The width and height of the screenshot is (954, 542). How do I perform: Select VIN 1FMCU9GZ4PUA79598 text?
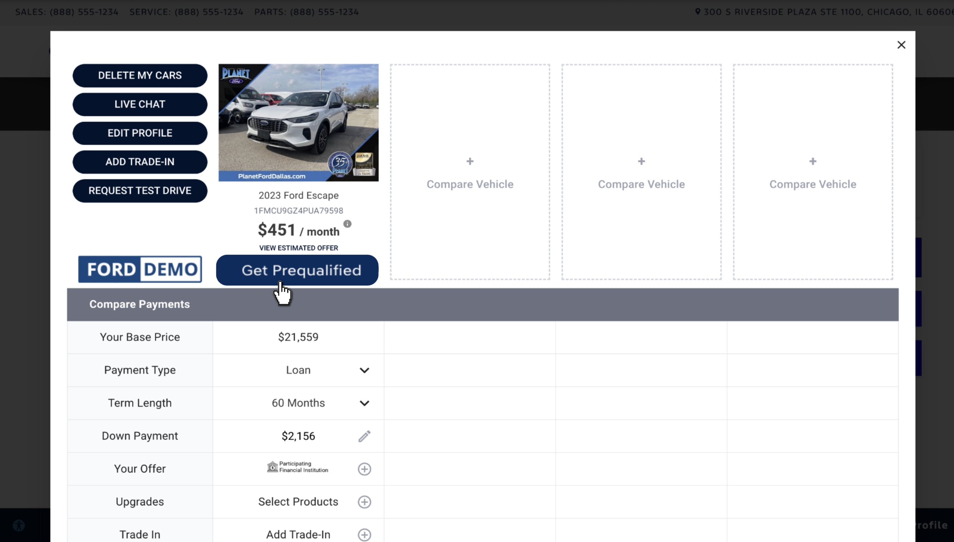pos(298,211)
